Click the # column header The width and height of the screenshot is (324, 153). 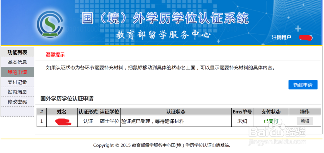click(x=41, y=112)
